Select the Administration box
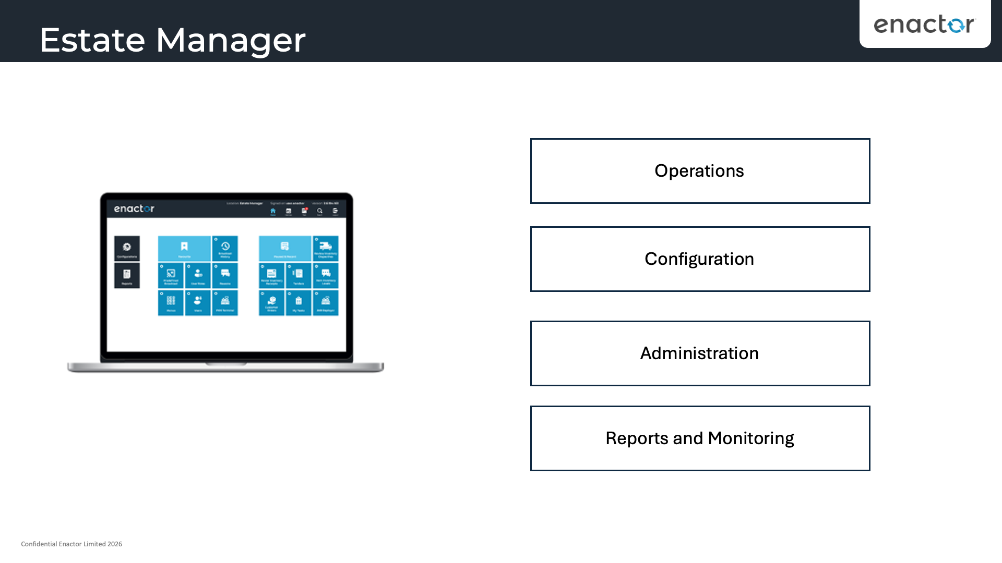This screenshot has height=563, width=1002. 699,353
